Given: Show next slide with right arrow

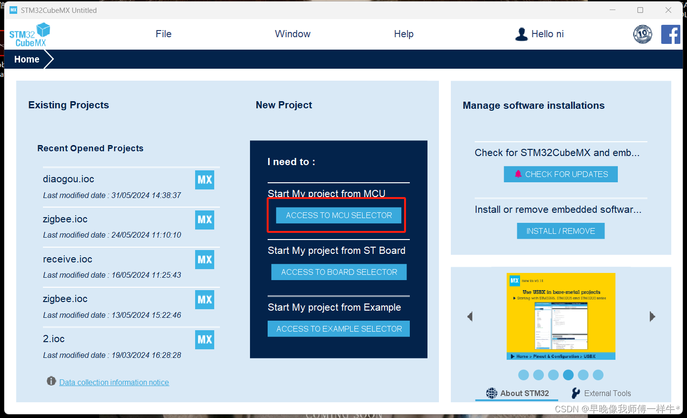Looking at the screenshot, I should pos(652,316).
